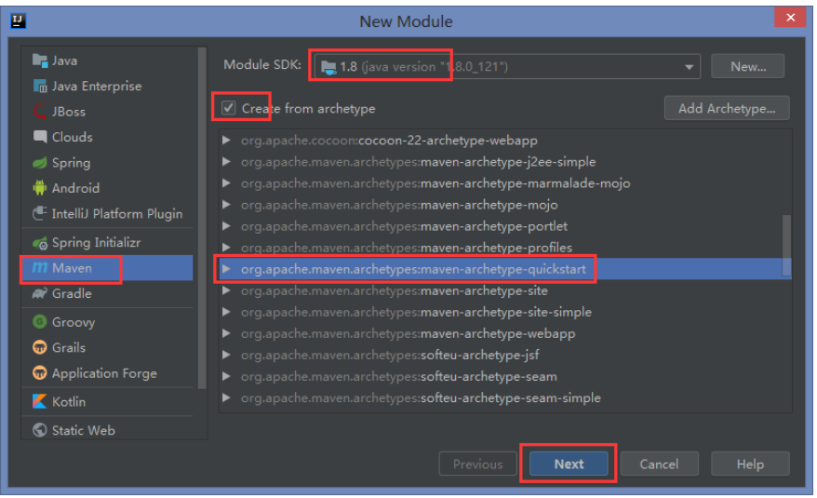Click the archetype list scrollbar thumb

coord(787,245)
